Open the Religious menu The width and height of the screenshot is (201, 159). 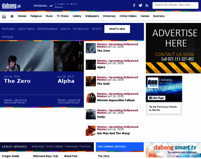(36, 16)
